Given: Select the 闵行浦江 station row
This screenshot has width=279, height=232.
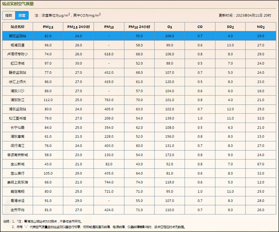Looking at the screenshot, I should [x=139, y=146].
